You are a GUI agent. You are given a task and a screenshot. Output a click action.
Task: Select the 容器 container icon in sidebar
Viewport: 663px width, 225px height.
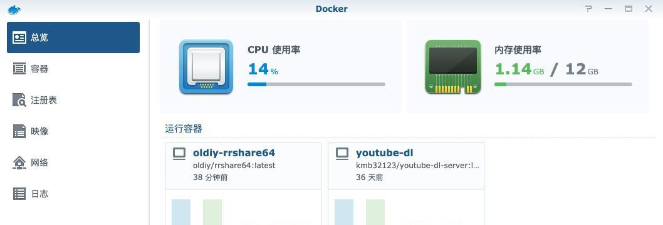point(19,69)
